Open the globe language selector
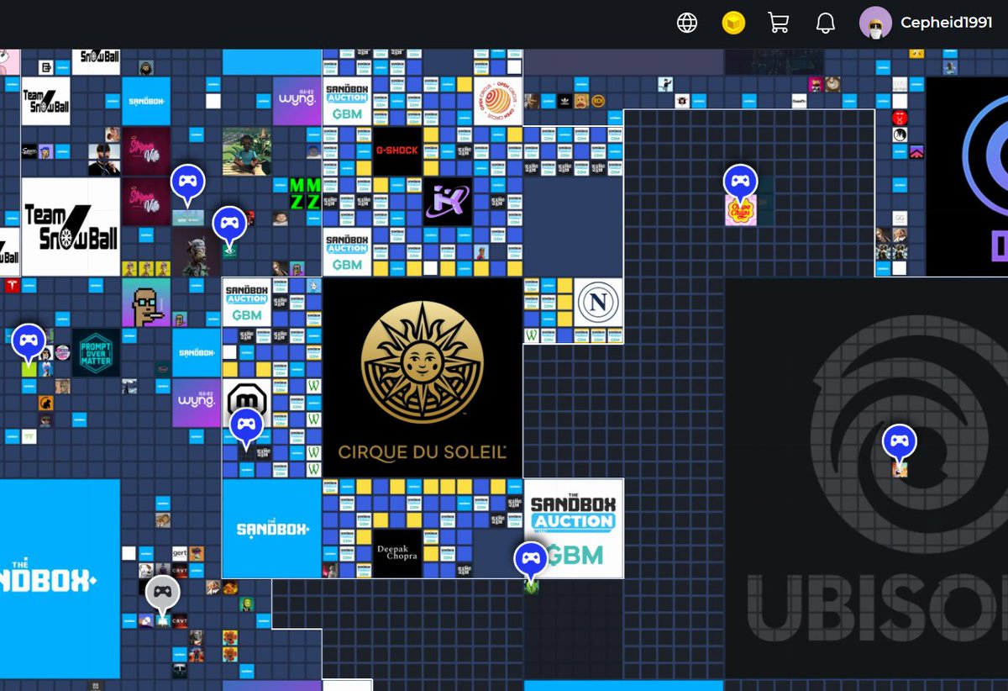 coord(687,23)
